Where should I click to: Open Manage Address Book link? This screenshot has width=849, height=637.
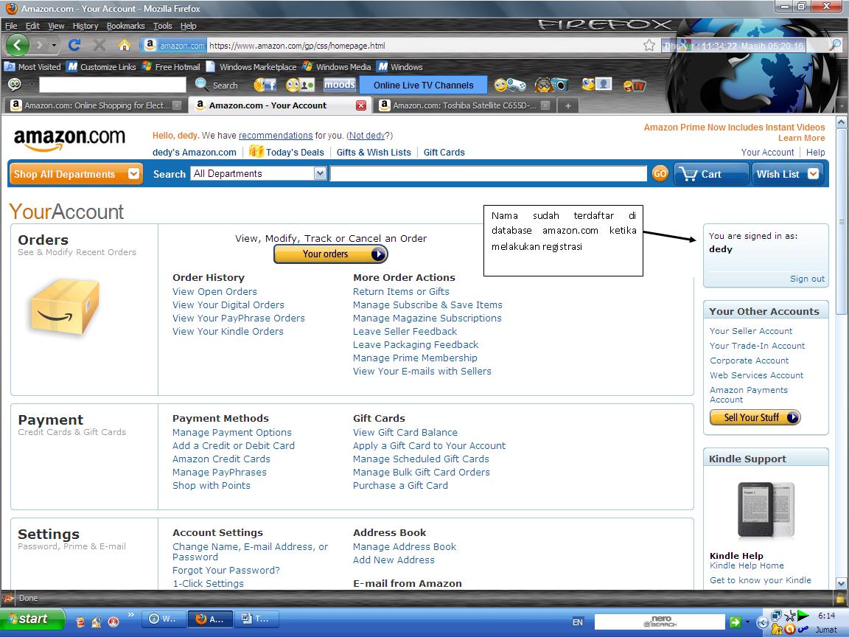[x=405, y=546]
